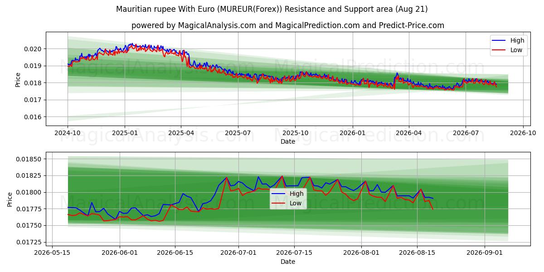Click the '2025-01' x-axis tick label

click(x=125, y=133)
